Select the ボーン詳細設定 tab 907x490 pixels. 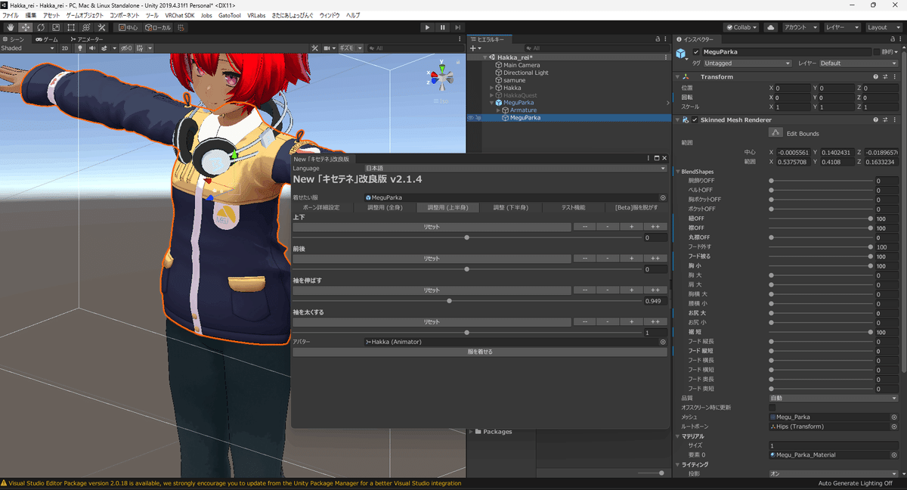click(323, 207)
